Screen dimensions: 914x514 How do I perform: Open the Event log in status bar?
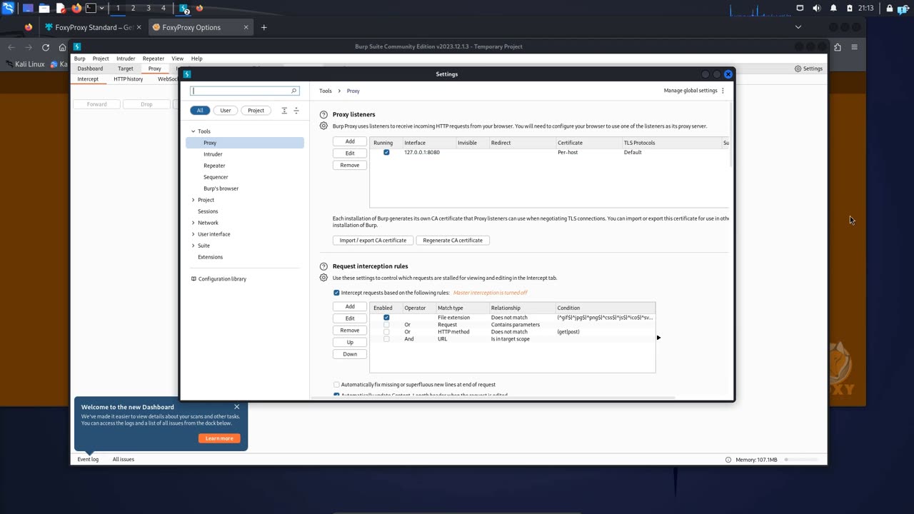point(88,459)
